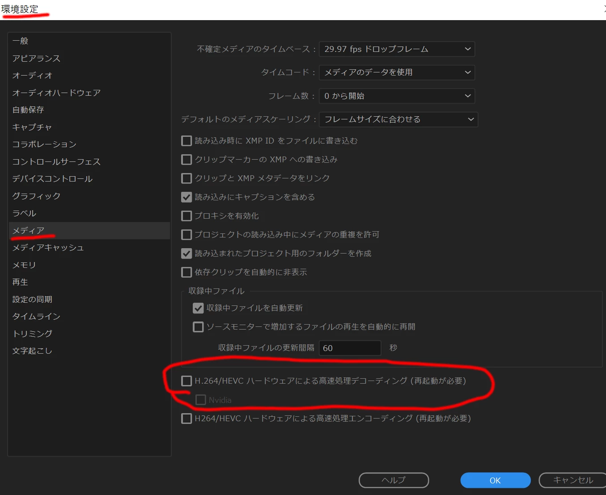
Task: Click the 収録中ファイルの更新間隔 input field
Action: (x=350, y=348)
